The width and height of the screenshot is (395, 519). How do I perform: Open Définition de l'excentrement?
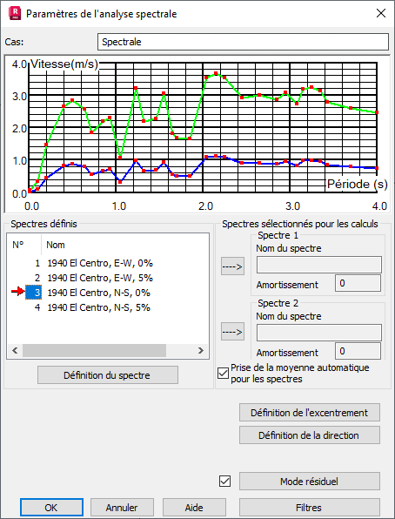click(310, 413)
